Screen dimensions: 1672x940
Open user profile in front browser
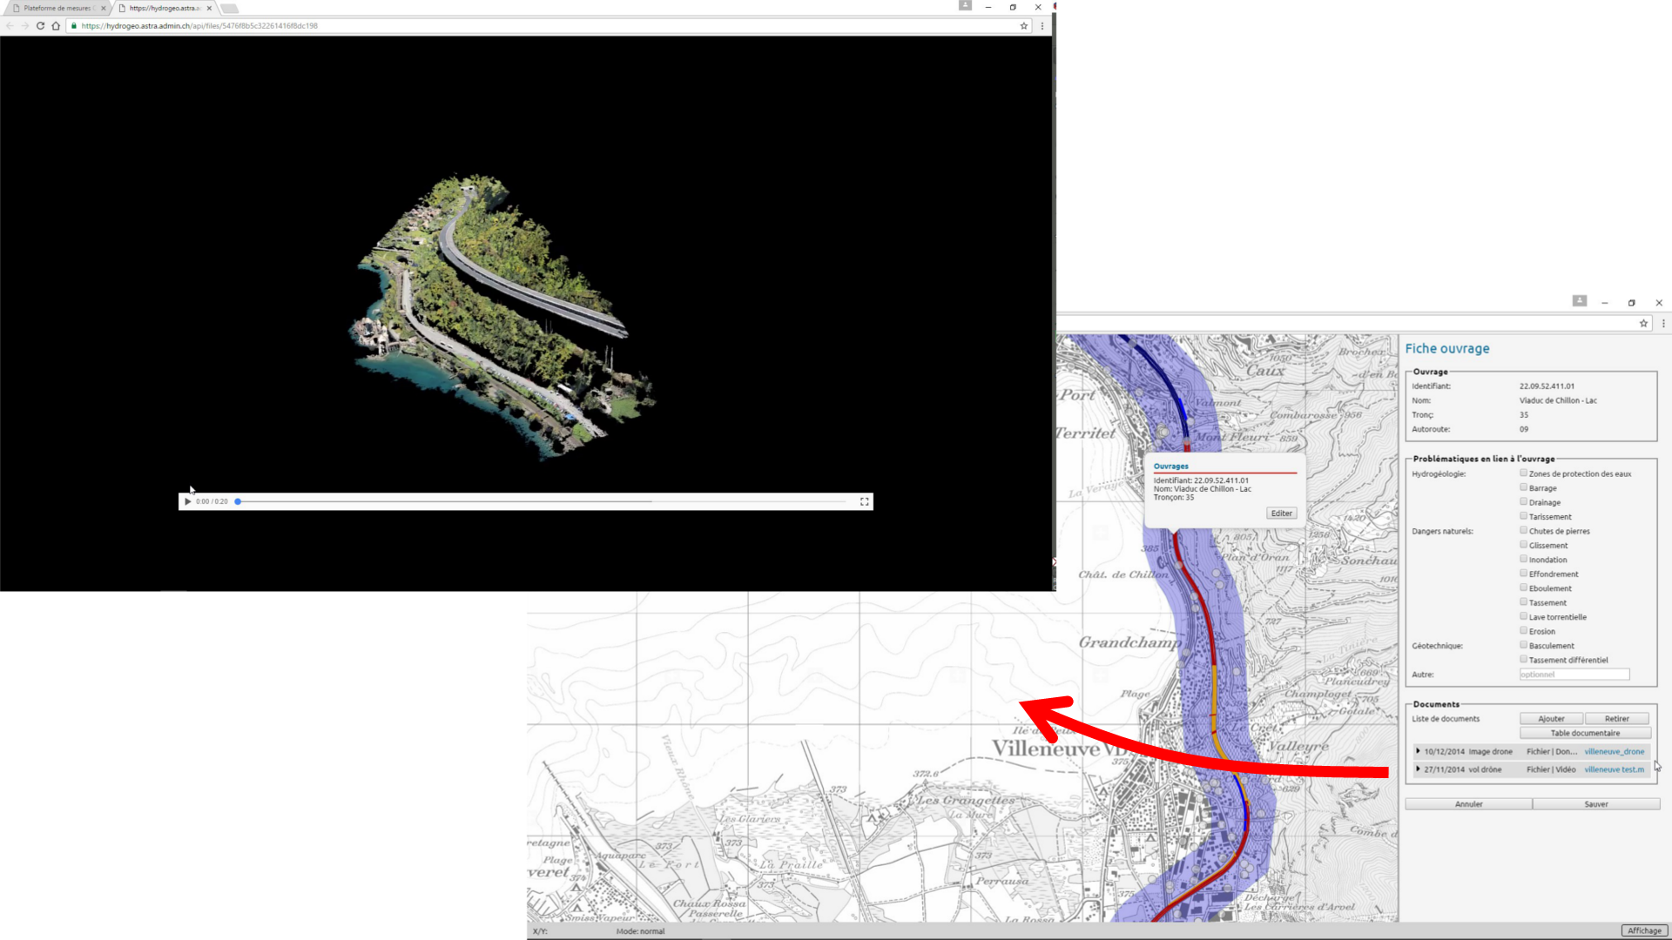(x=965, y=5)
